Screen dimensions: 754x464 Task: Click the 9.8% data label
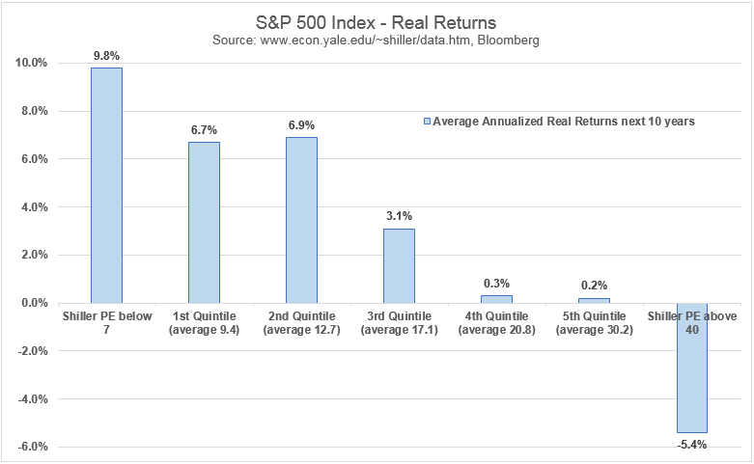click(106, 54)
